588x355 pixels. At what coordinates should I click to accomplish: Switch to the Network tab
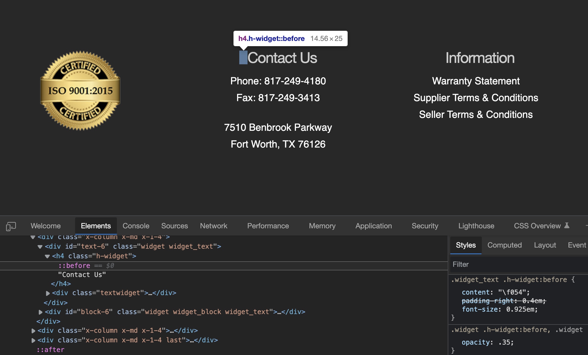213,226
